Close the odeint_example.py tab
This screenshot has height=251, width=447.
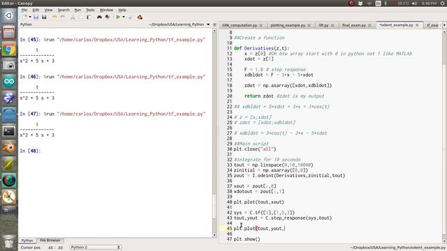coord(418,25)
